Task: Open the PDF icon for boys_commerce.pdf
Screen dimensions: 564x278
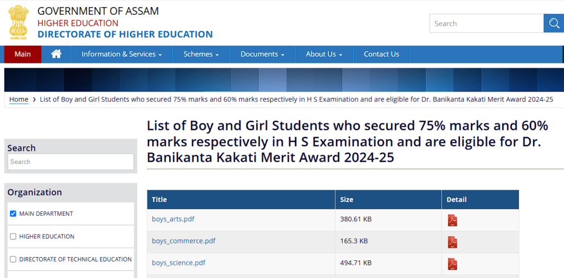Action: [452, 242]
